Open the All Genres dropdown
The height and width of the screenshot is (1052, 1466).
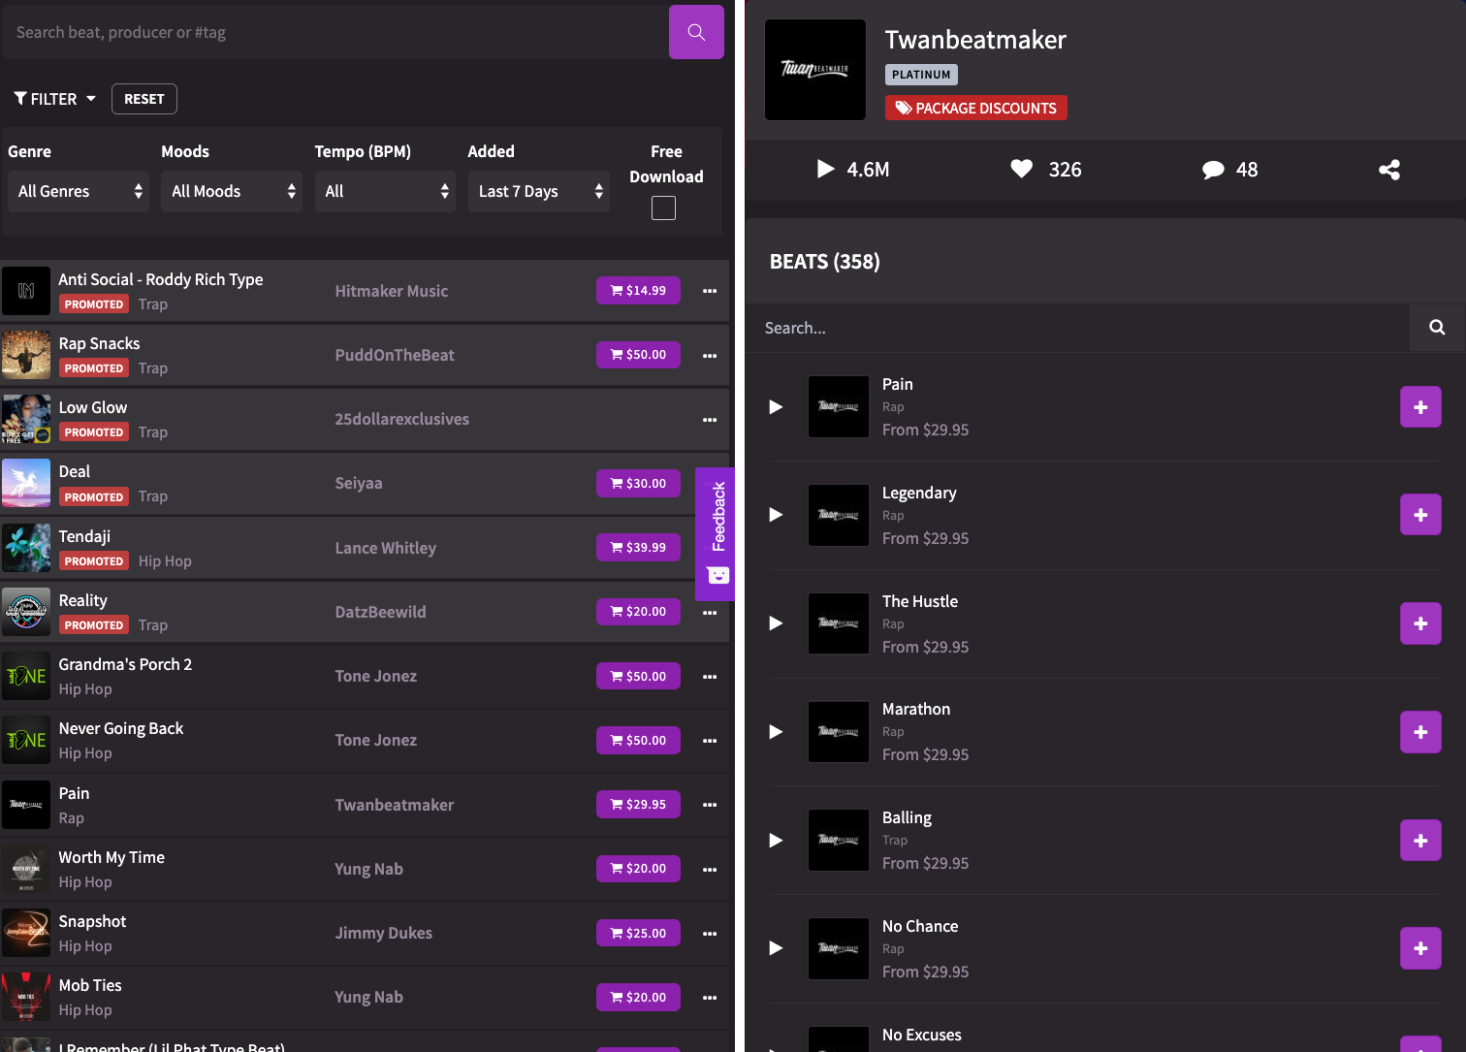coord(79,191)
